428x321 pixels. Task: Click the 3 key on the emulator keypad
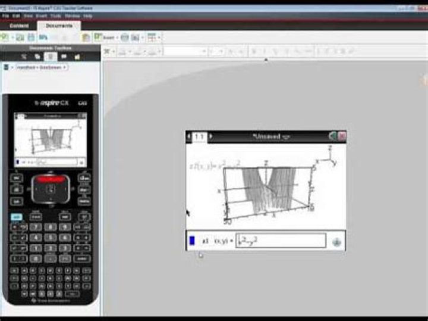coord(65,248)
